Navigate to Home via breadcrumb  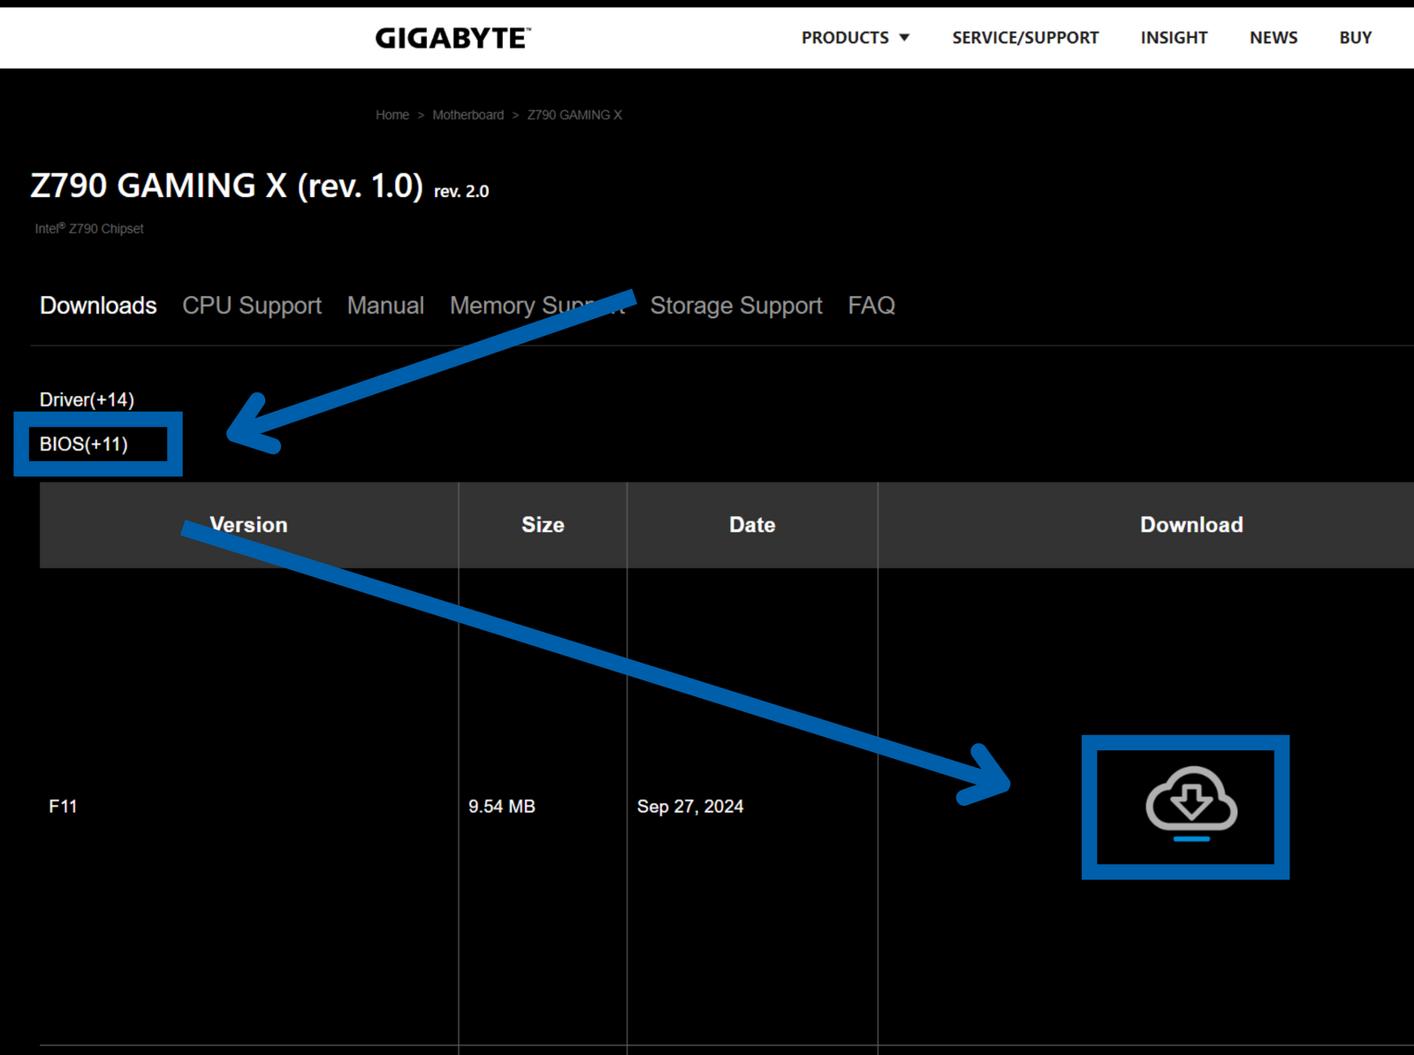(392, 115)
